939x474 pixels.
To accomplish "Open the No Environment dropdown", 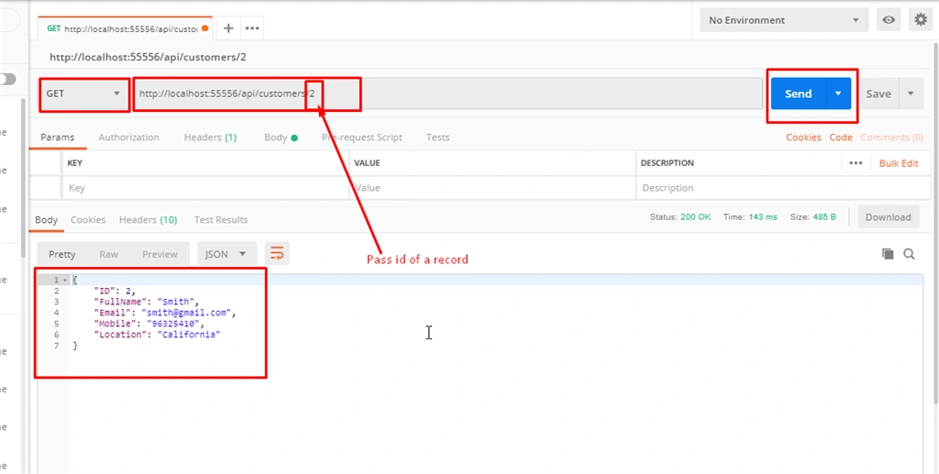I will point(784,20).
